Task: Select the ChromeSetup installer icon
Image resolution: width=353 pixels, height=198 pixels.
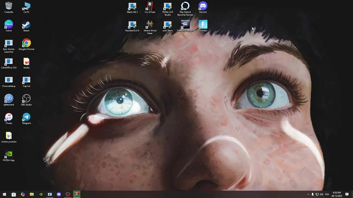Action: [9, 82]
